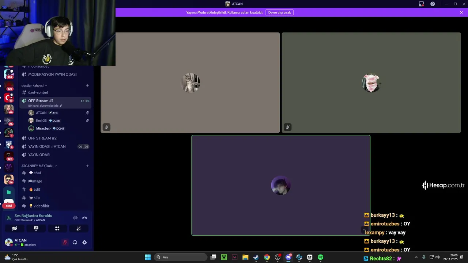Click ATCAN user avatar in bottom panel

tap(8, 242)
